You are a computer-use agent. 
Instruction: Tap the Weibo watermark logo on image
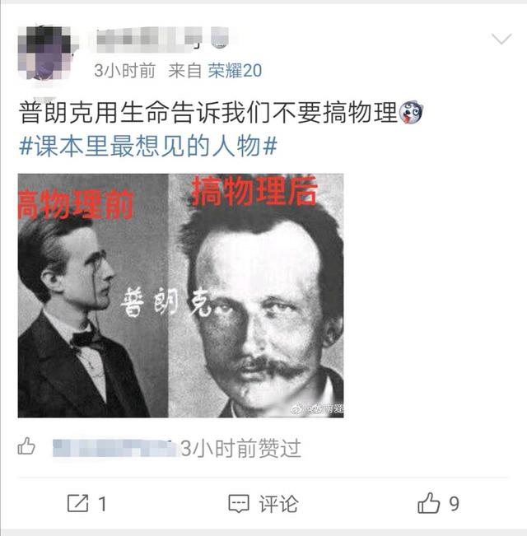pos(296,408)
